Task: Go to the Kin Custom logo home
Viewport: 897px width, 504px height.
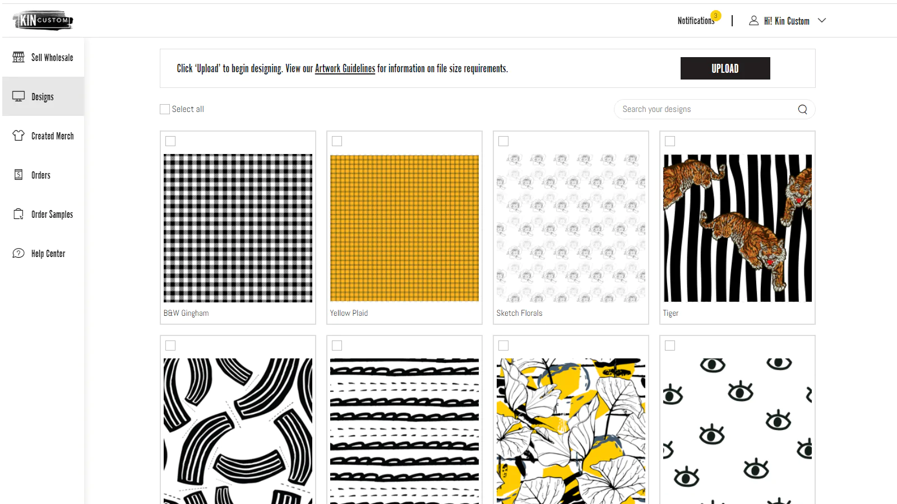Action: [x=43, y=21]
